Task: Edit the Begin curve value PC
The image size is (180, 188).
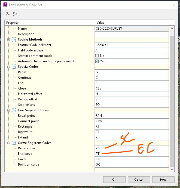Action: coord(132,148)
